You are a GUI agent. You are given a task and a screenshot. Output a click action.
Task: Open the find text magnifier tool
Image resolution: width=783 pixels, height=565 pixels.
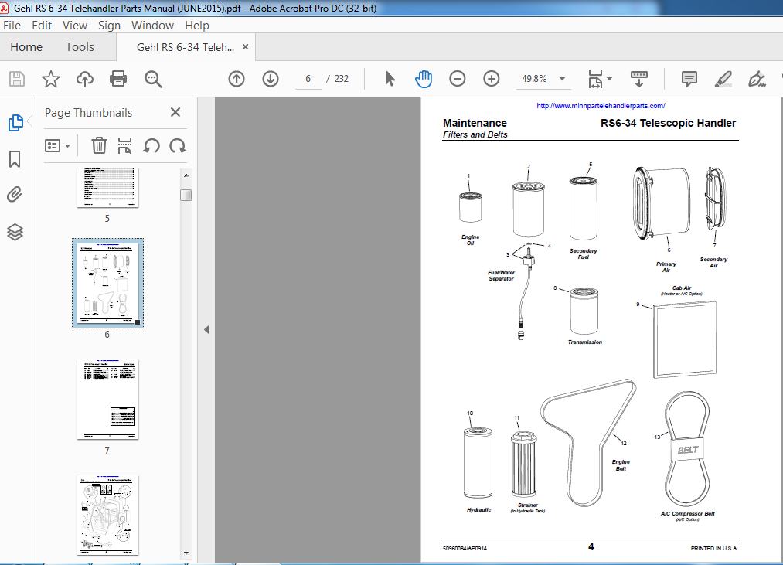153,79
